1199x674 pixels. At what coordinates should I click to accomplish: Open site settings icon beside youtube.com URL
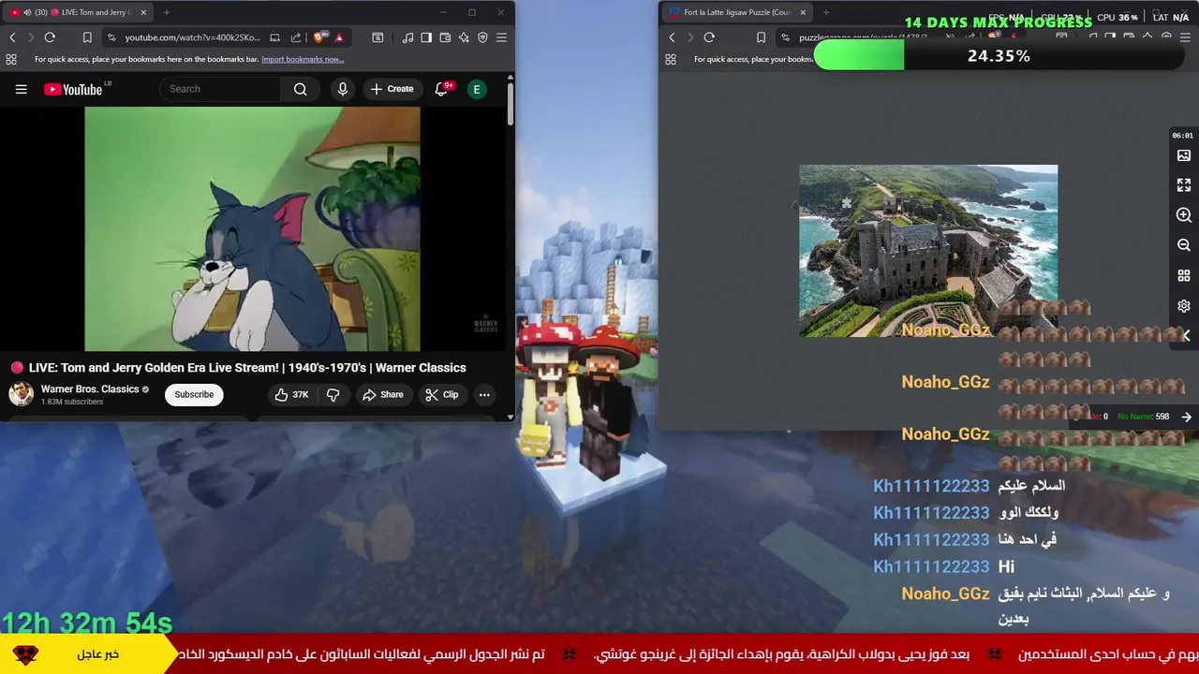pyautogui.click(x=111, y=37)
